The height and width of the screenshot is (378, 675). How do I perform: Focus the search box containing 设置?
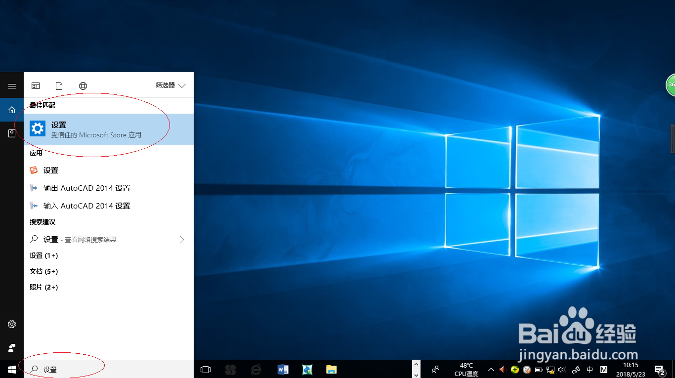tap(109, 369)
